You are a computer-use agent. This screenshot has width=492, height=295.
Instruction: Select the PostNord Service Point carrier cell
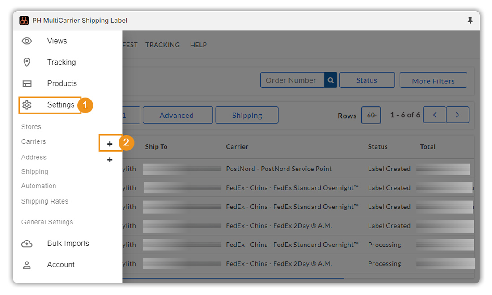[x=279, y=169]
